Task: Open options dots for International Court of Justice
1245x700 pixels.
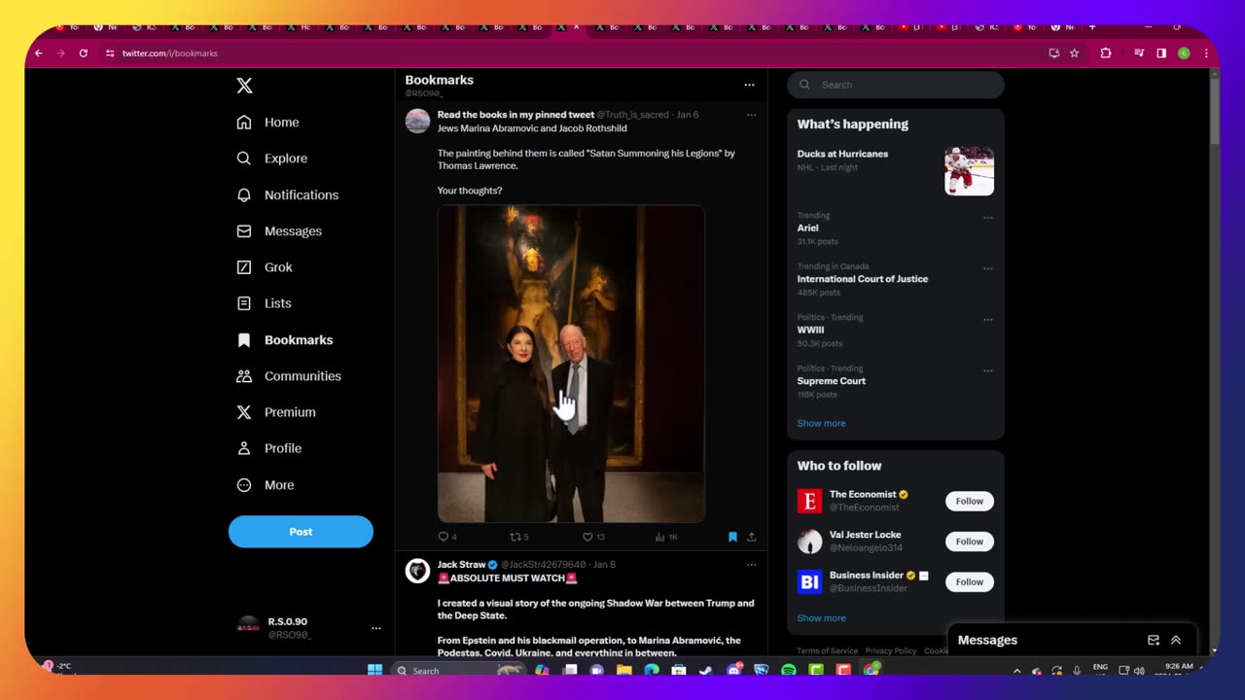Action: click(x=988, y=268)
